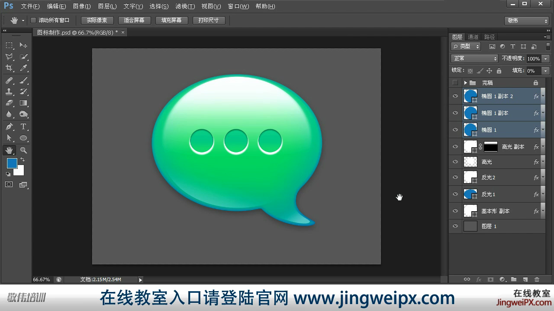Screen dimensions: 554x311
Task: Select the Quick Selection tool
Action: point(23,57)
